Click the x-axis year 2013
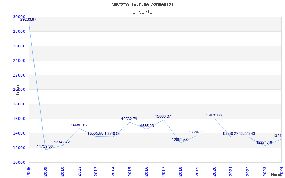This screenshot has height=178, width=285. point(96,172)
